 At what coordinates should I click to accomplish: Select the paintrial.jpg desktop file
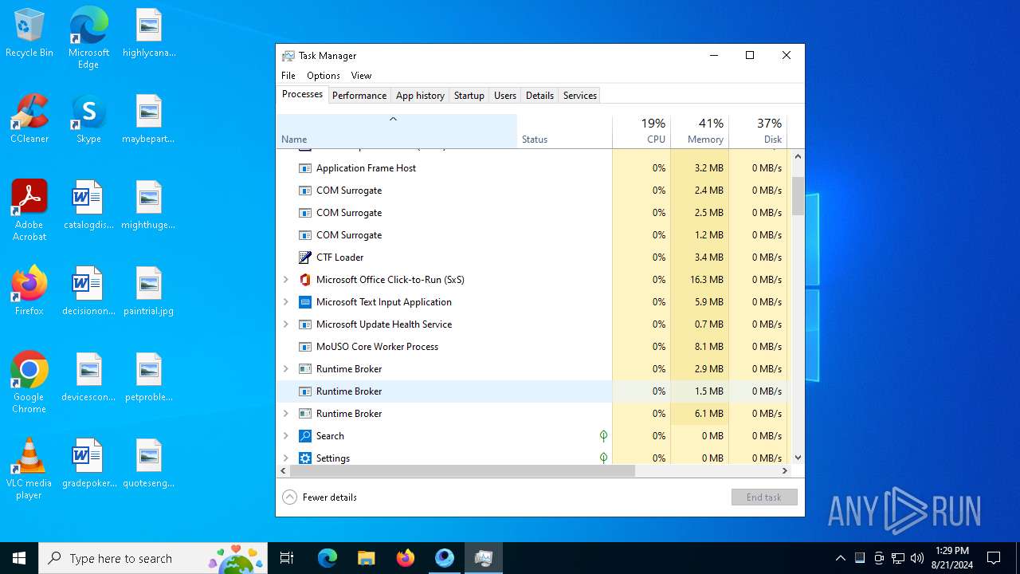click(x=148, y=291)
